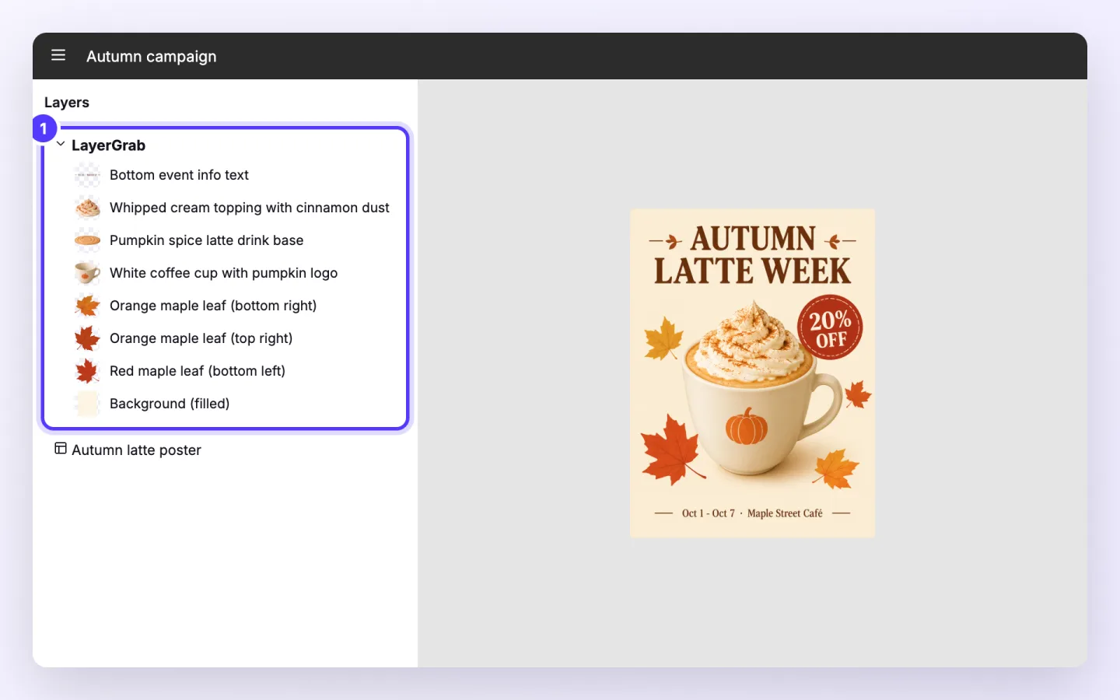Click the Orange maple leaf (top right) thumbnail

coord(87,338)
